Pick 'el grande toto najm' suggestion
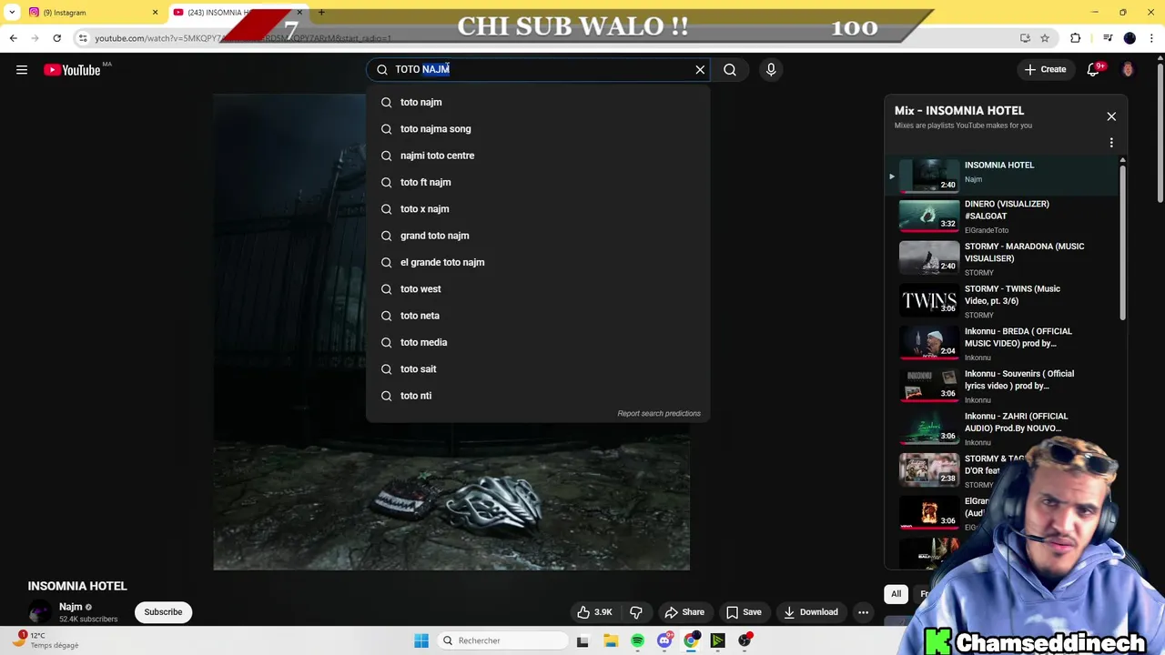Viewport: 1165px width, 655px height. (x=537, y=262)
